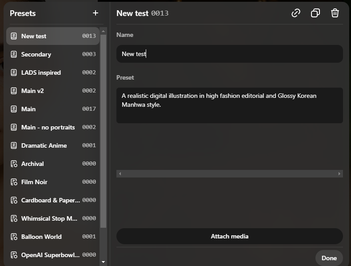Click the Done button

pos(329,258)
